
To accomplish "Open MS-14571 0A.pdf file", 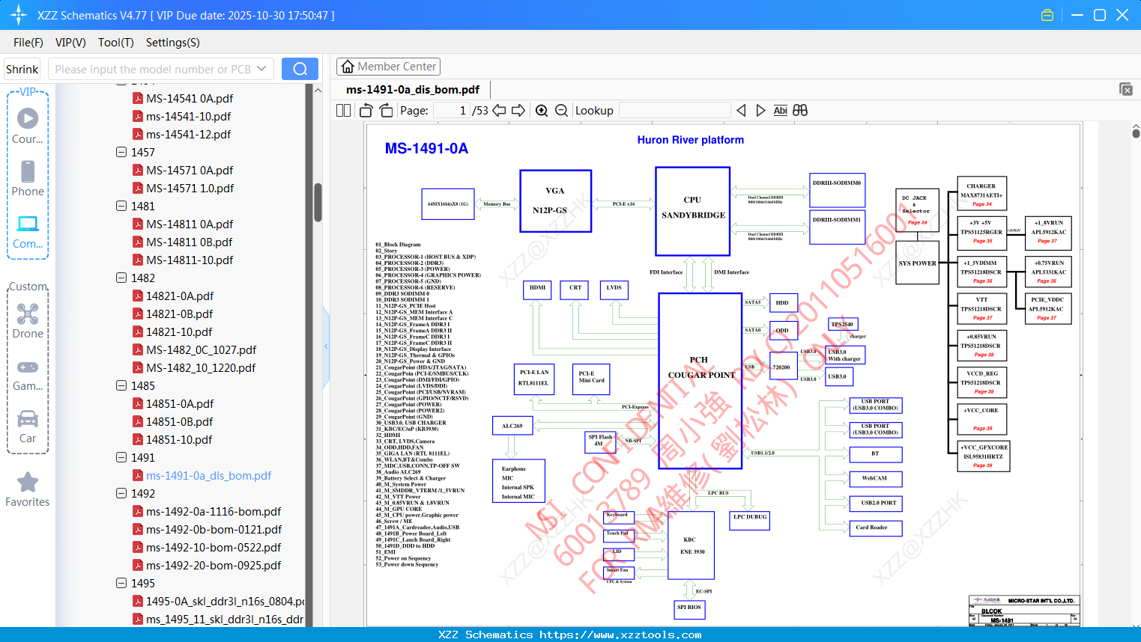I will 190,170.
